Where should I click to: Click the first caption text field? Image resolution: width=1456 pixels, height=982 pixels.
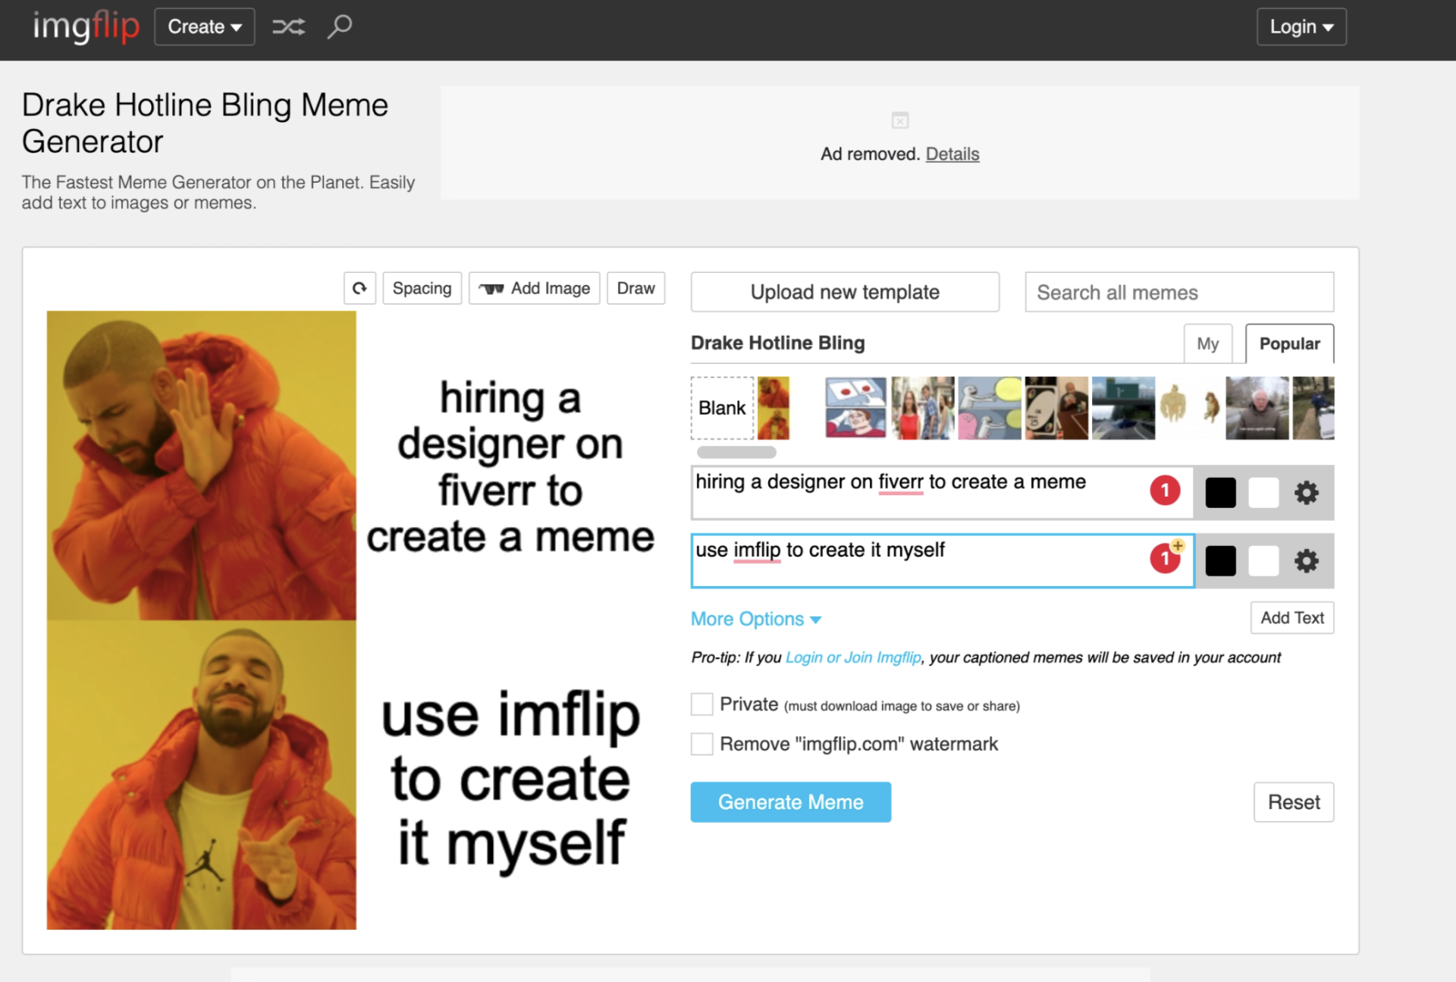(942, 493)
